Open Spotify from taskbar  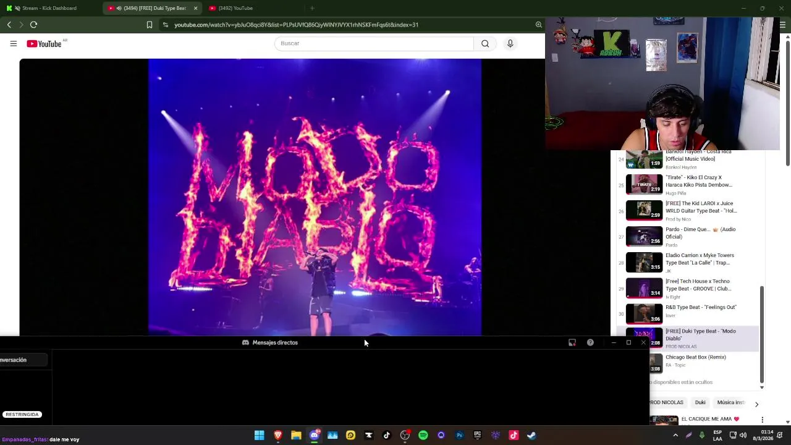(x=423, y=435)
